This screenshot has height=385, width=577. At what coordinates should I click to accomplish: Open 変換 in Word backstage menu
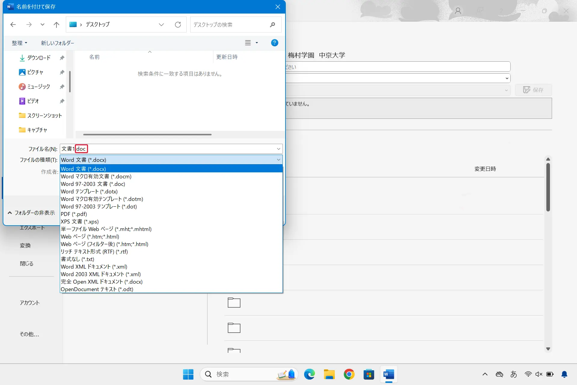point(25,245)
